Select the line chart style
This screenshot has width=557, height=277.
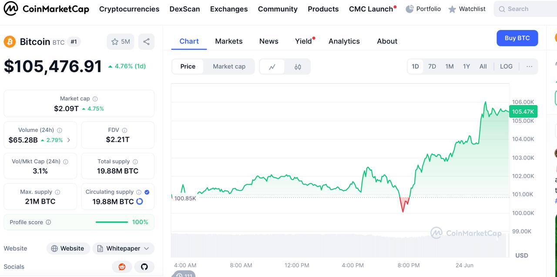coord(272,67)
